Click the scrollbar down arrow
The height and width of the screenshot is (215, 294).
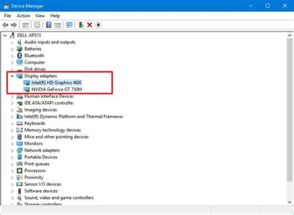tap(290, 202)
